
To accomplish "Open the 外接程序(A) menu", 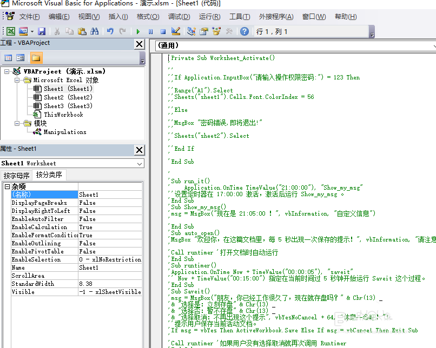I will tap(276, 17).
